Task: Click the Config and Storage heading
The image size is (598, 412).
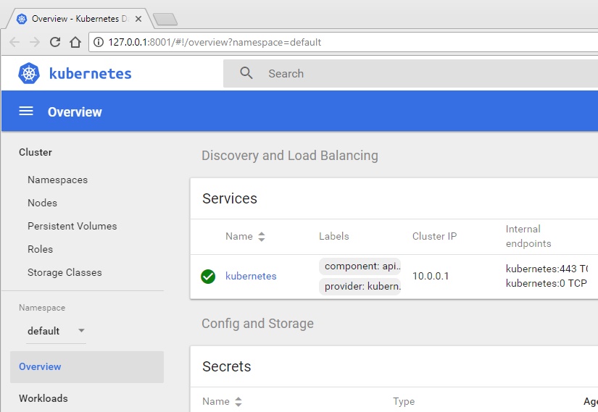Action: 257,324
